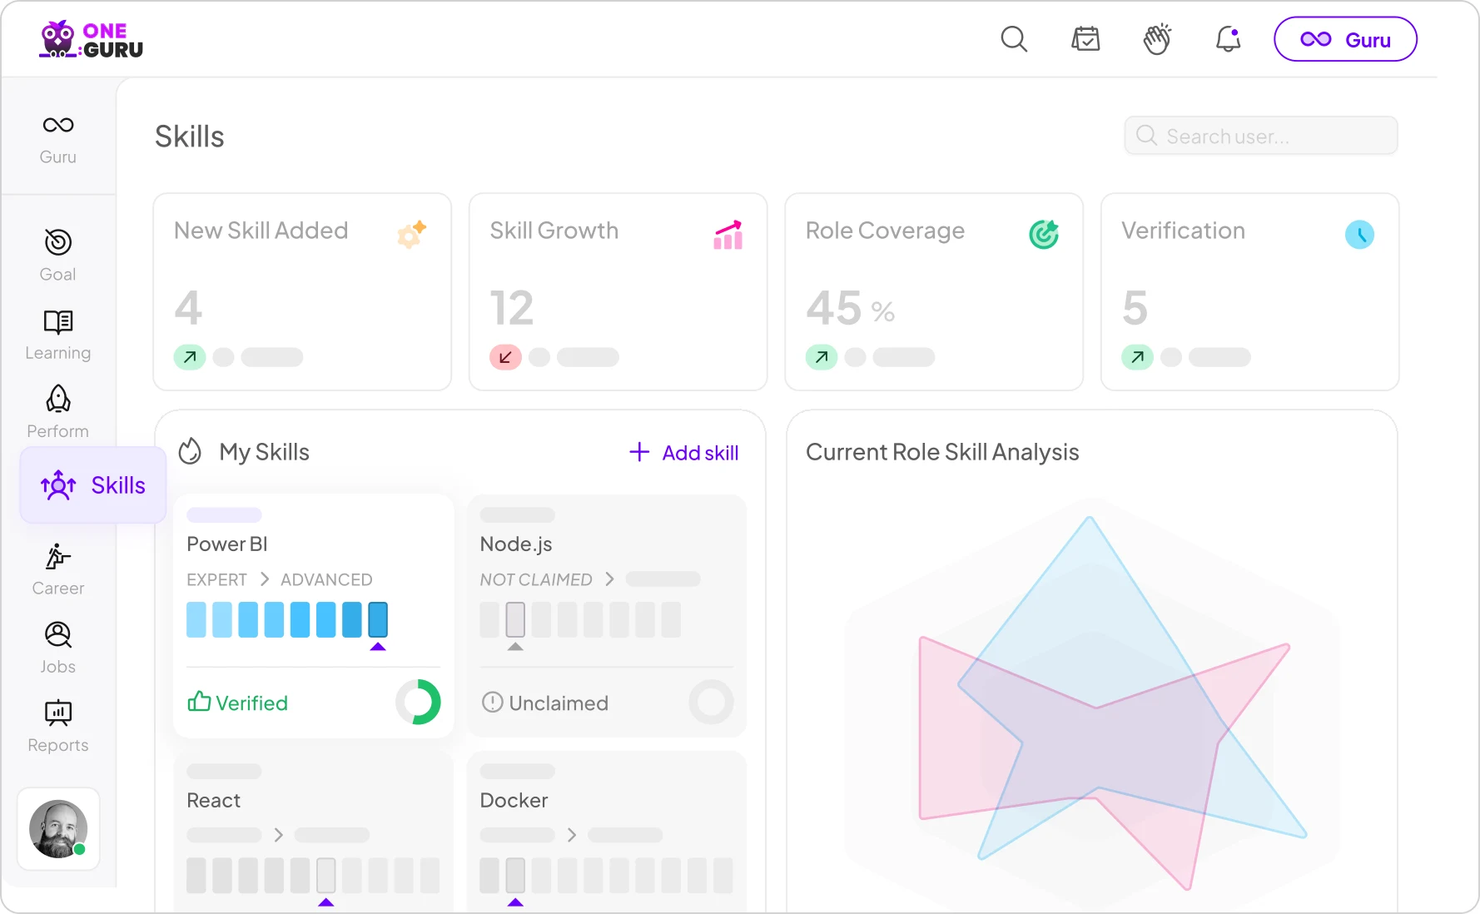This screenshot has height=914, width=1480.
Task: Click the Current Role Skill Analysis heading
Action: coord(942,452)
